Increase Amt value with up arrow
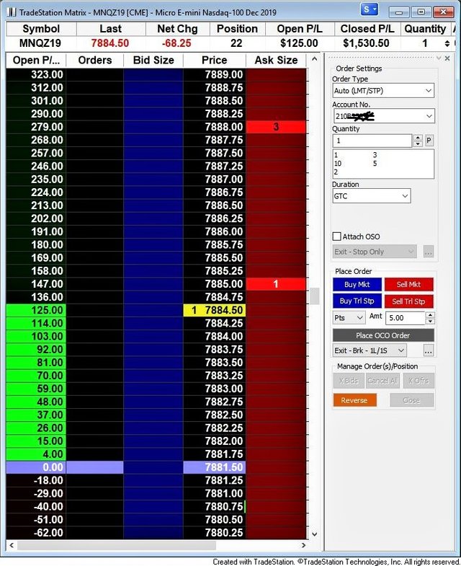The width and height of the screenshot is (461, 566). tap(430, 315)
